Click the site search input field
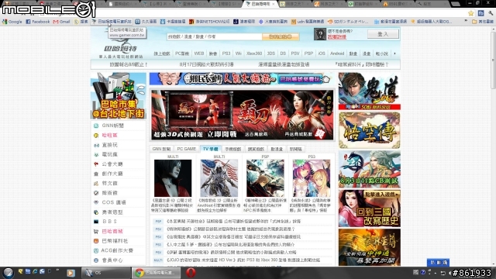The height and width of the screenshot is (279, 496). click(215, 36)
